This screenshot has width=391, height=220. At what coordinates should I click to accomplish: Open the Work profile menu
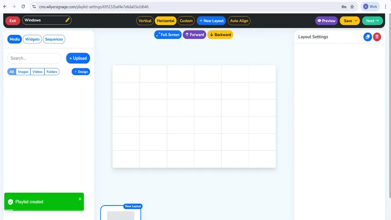[x=370, y=7]
